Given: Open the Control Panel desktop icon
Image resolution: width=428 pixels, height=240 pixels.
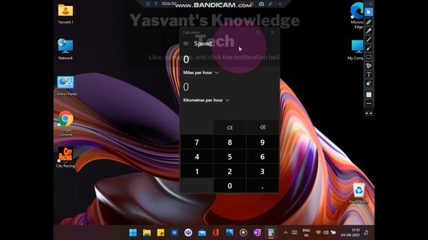Looking at the screenshot, I should pos(66,85).
